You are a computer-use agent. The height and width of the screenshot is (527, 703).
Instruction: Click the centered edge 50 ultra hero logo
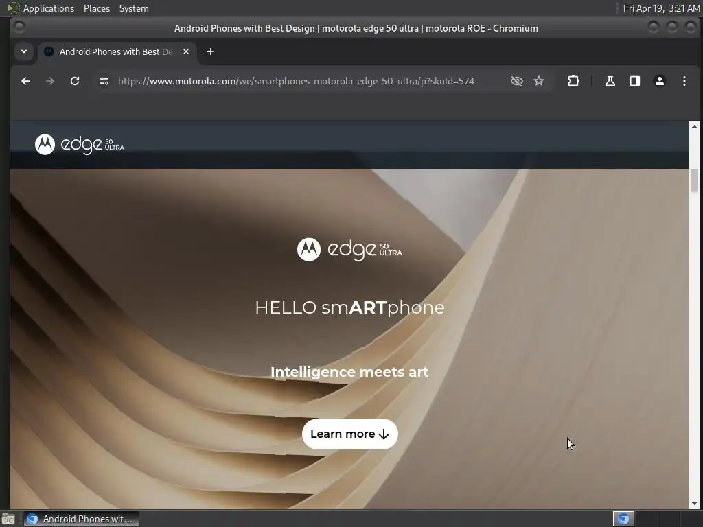coord(349,250)
